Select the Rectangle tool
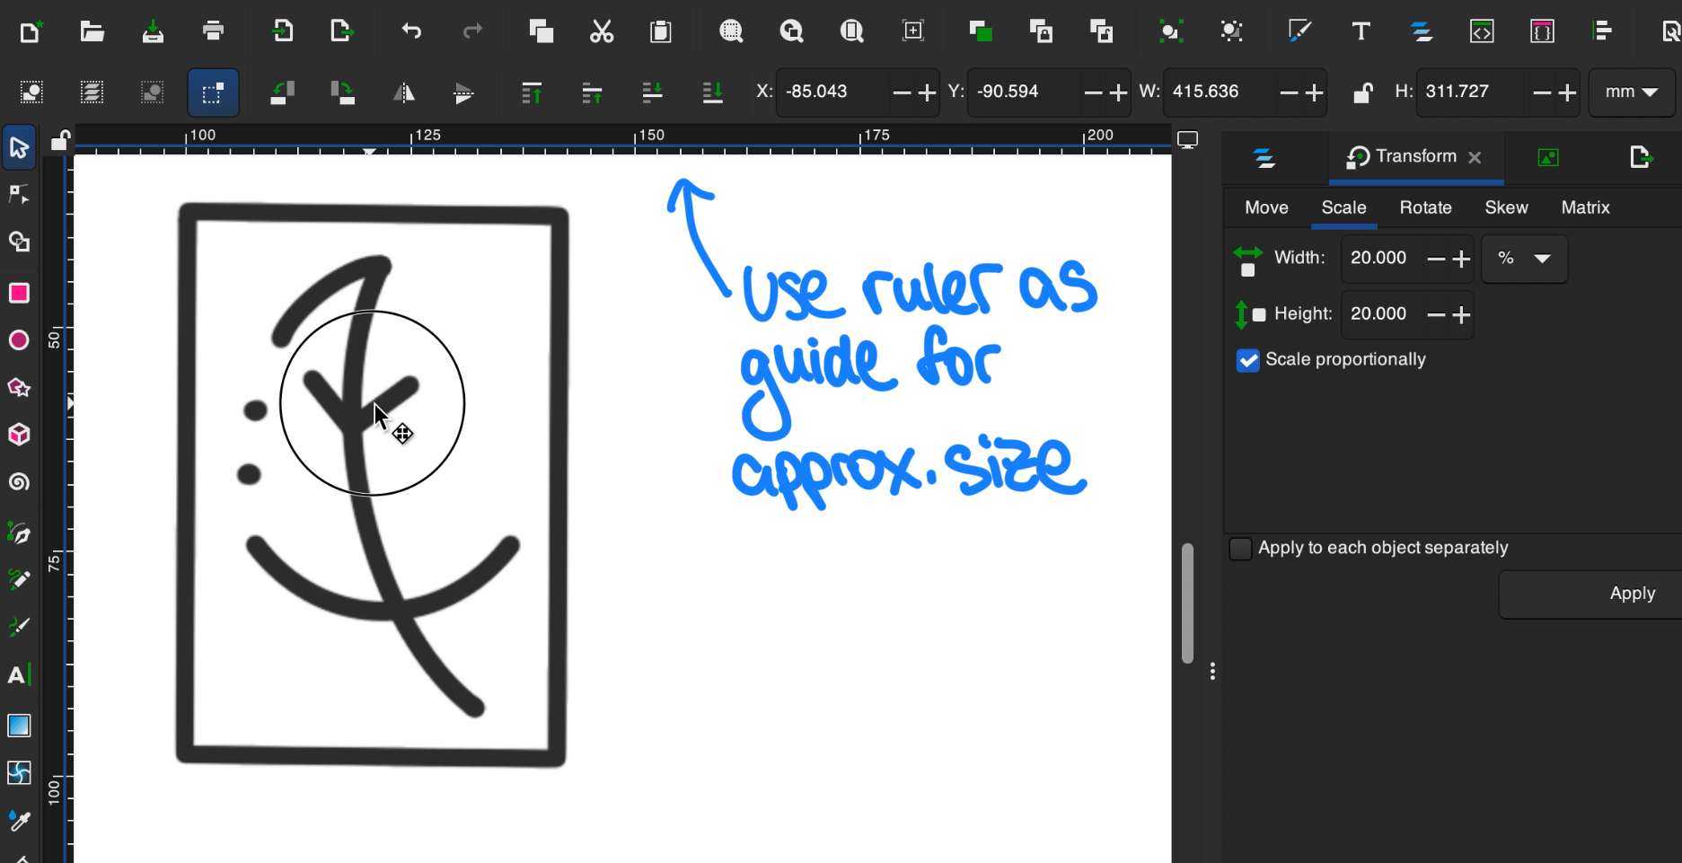1682x863 pixels. tap(19, 293)
